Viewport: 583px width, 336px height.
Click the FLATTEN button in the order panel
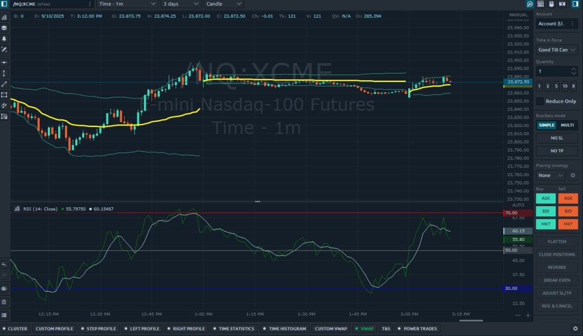(556, 241)
